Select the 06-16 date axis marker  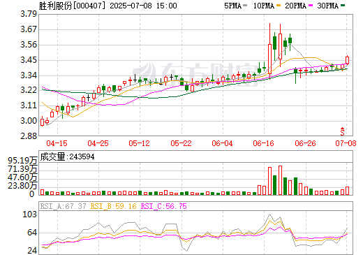(x=263, y=143)
